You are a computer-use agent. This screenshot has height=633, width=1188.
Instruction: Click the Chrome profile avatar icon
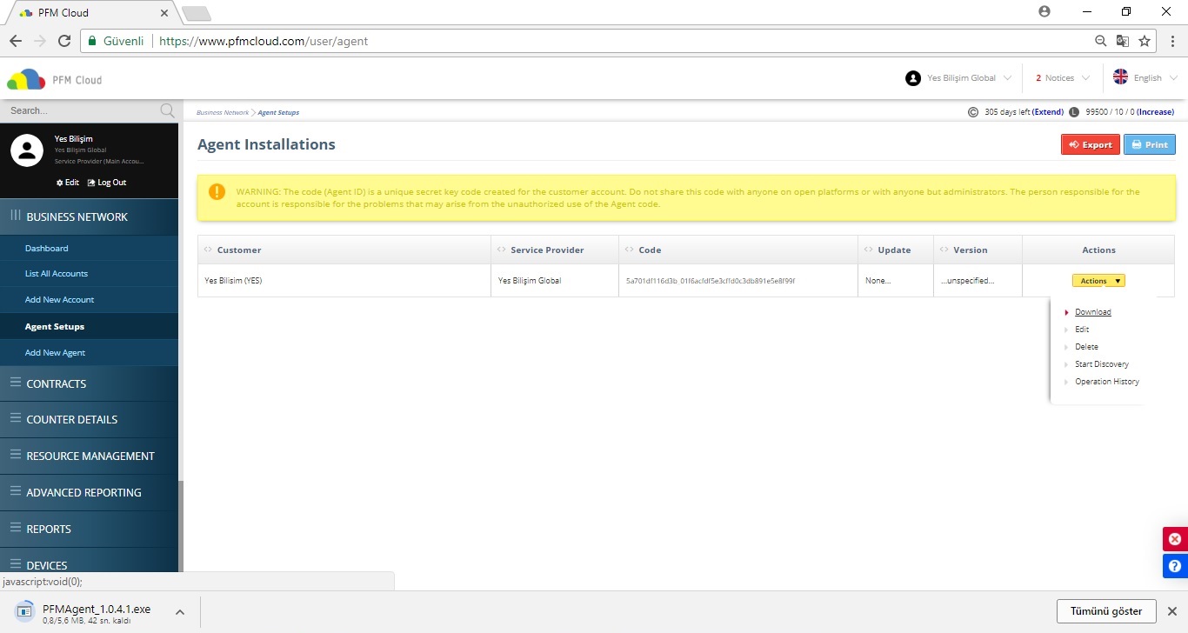pos(1045,11)
